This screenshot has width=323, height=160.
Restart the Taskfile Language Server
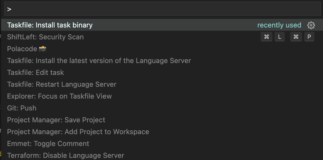pyautogui.click(x=62, y=84)
